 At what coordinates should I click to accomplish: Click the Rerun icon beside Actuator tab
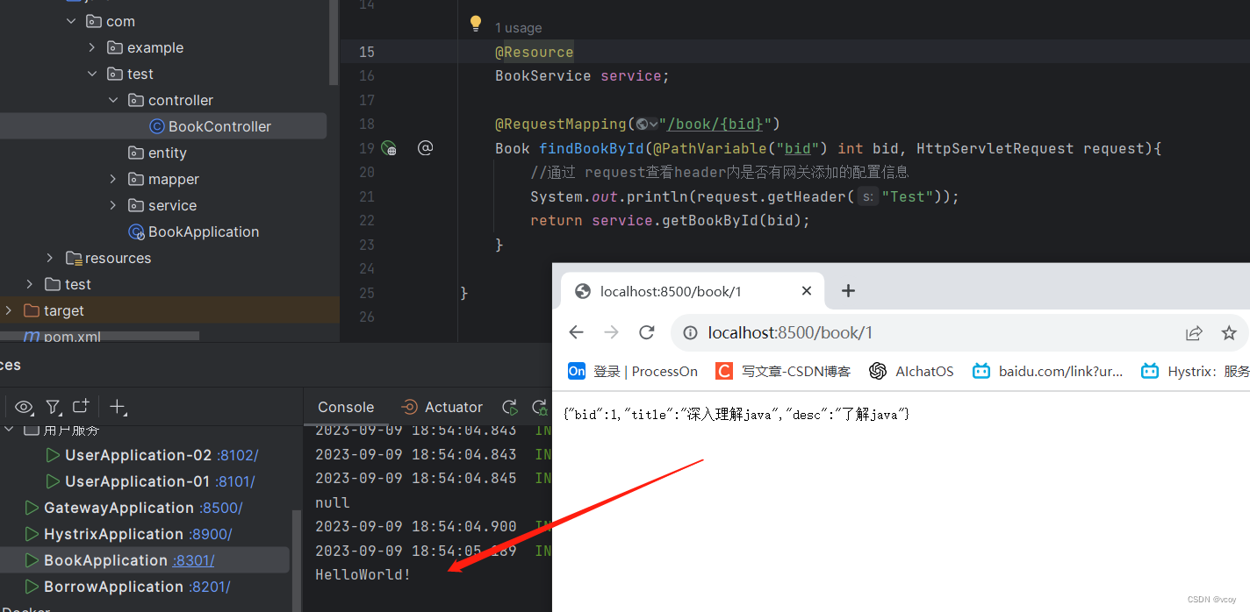[509, 407]
